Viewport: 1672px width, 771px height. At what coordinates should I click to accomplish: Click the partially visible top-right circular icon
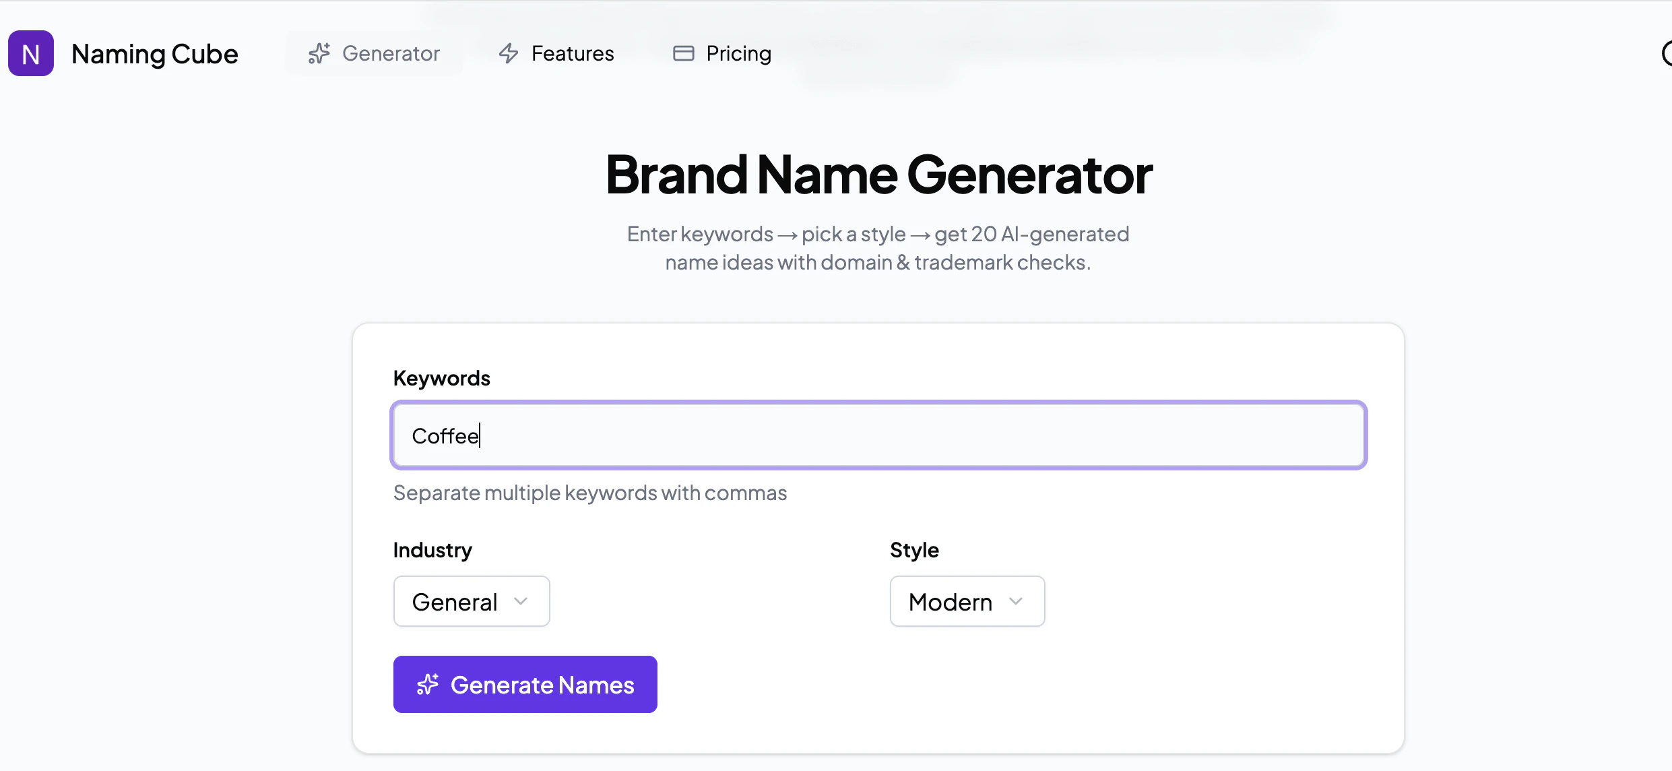pyautogui.click(x=1667, y=53)
